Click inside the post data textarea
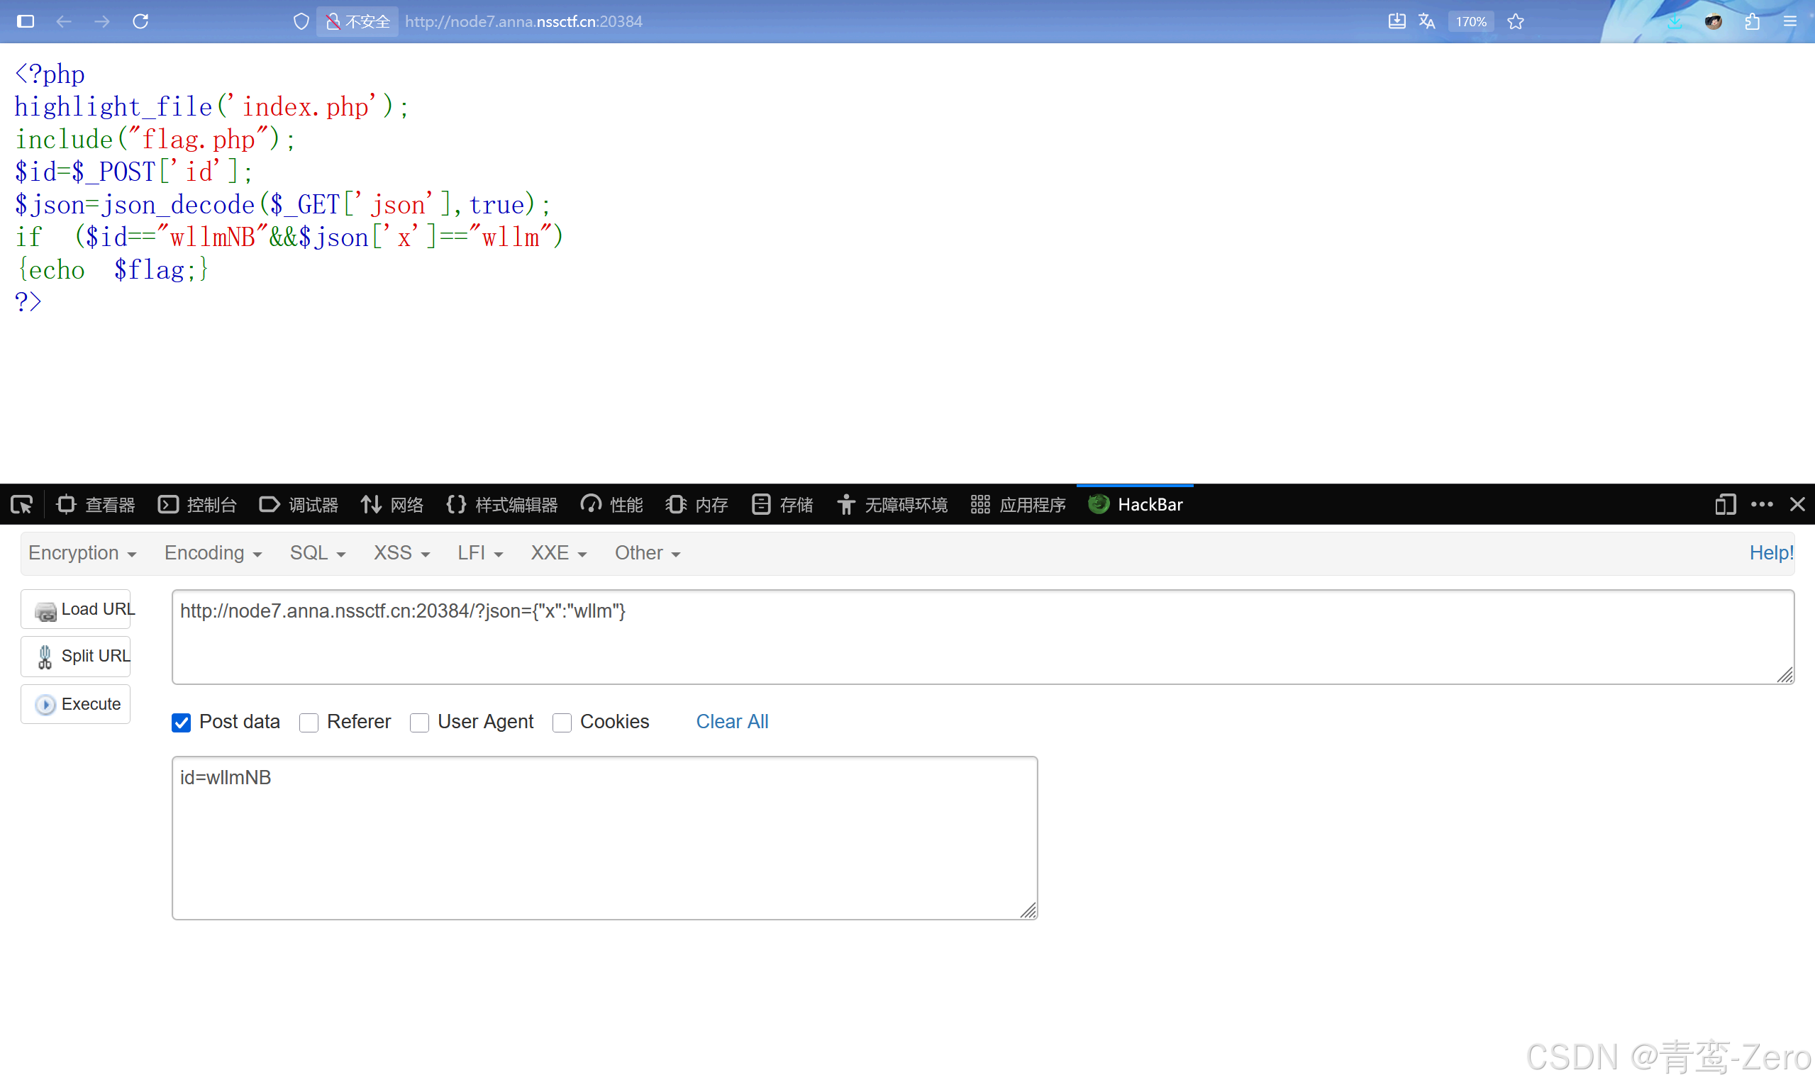1815x1087 pixels. coord(604,837)
